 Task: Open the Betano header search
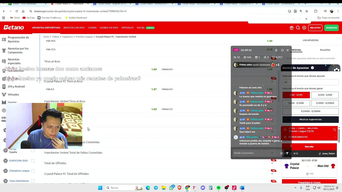coord(298,28)
